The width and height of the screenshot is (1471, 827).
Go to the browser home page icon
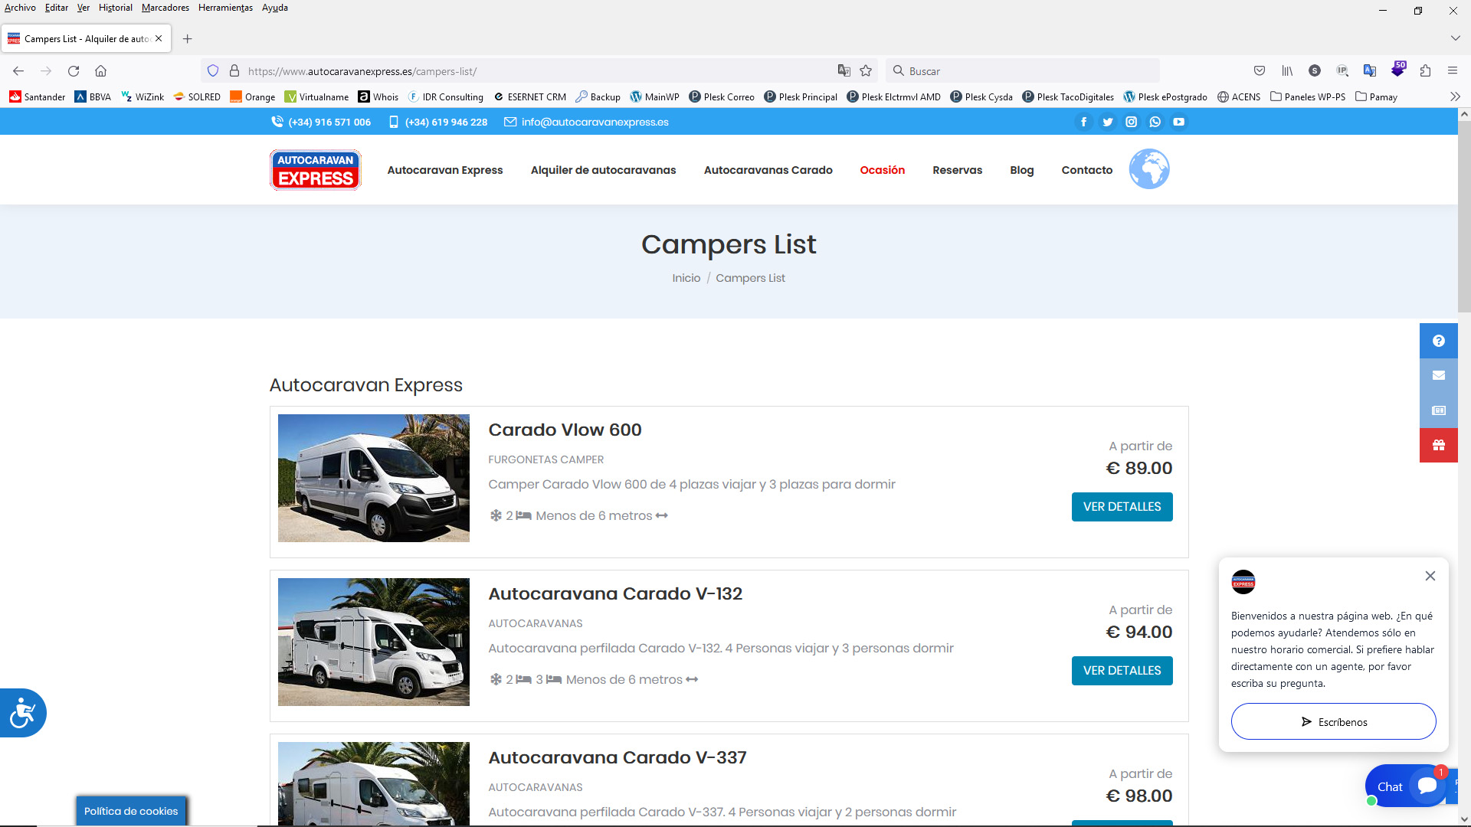click(x=100, y=70)
